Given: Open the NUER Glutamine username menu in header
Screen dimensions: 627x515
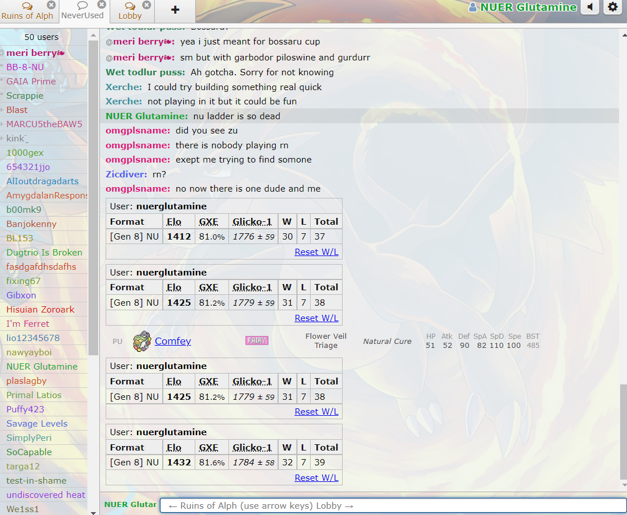Looking at the screenshot, I should point(523,7).
